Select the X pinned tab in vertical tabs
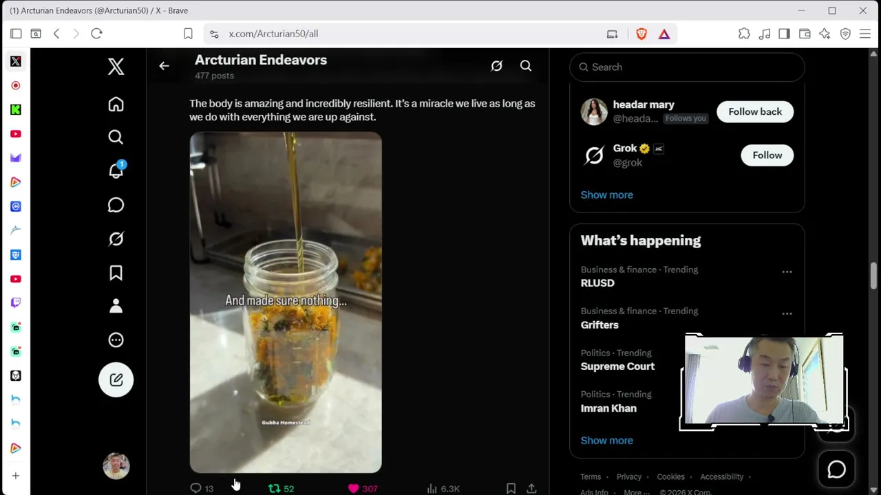 coord(16,61)
